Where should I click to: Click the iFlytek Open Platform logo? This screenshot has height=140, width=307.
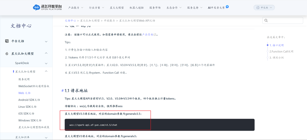pyautogui.click(x=47, y=7)
